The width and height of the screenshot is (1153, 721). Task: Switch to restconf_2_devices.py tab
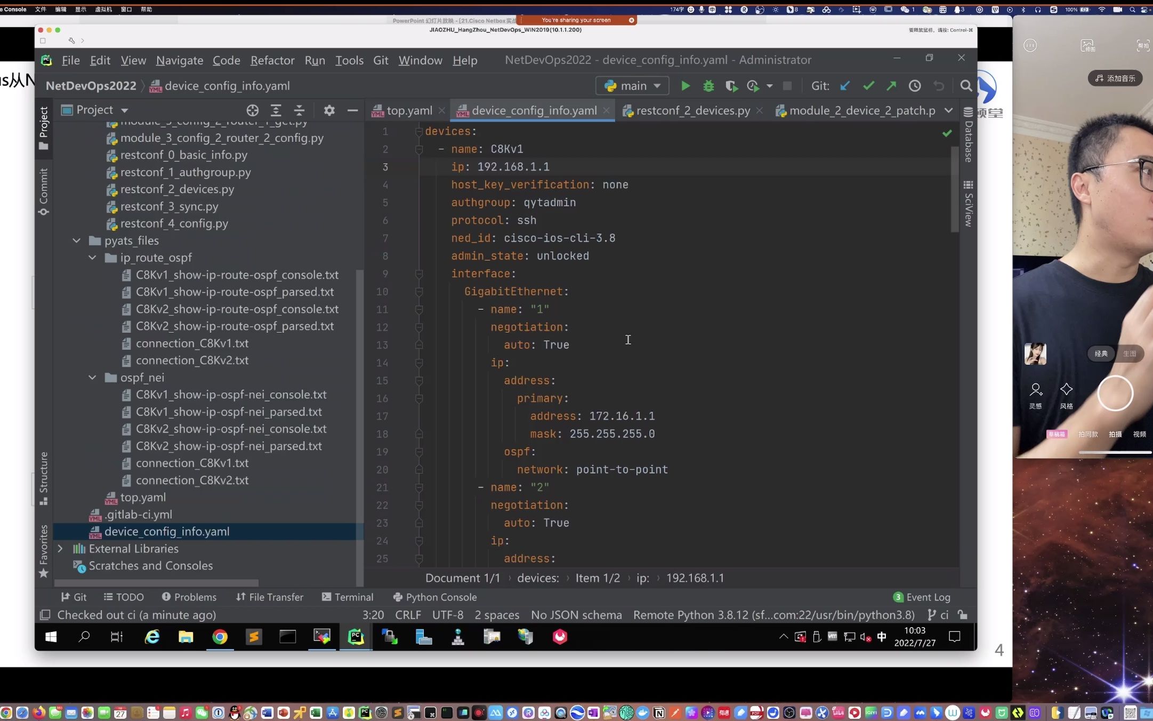(x=692, y=110)
